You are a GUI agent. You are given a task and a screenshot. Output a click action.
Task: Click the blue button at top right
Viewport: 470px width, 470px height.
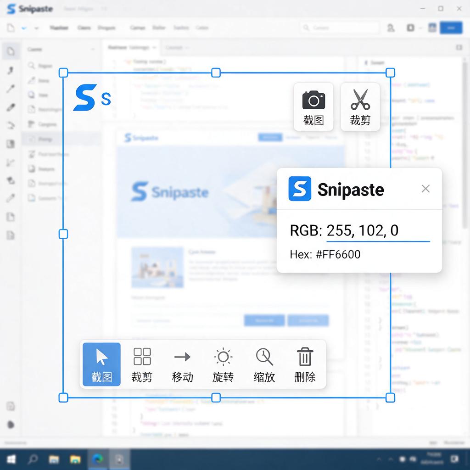[x=451, y=28]
